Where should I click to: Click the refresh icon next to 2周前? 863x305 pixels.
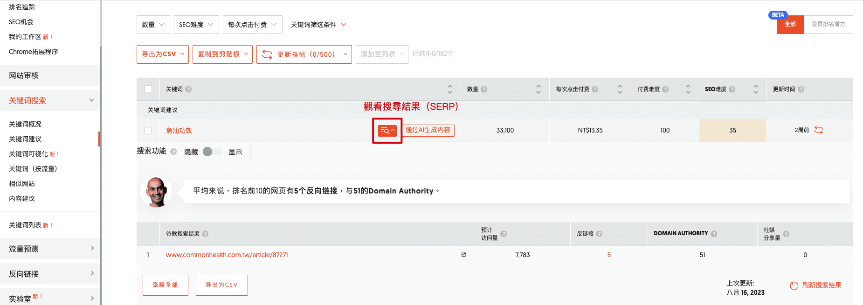pyautogui.click(x=818, y=130)
